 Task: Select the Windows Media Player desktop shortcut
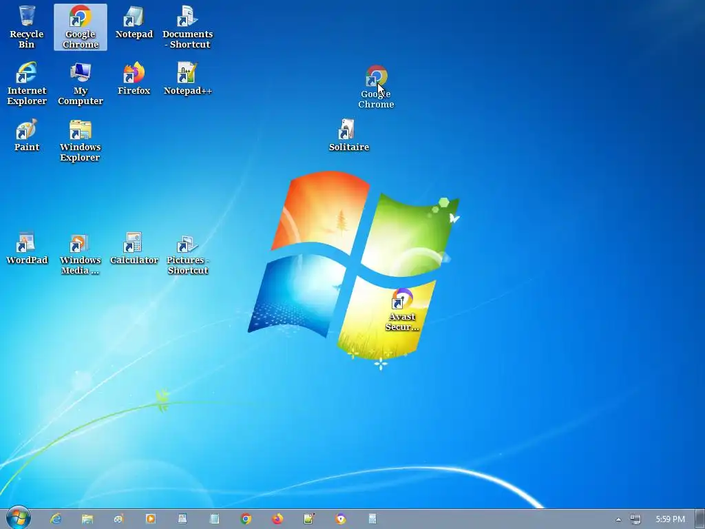(x=81, y=253)
